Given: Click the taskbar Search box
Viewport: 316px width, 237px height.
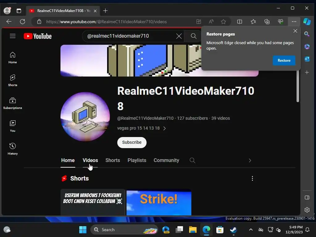Looking at the screenshot, I should pos(124,230).
